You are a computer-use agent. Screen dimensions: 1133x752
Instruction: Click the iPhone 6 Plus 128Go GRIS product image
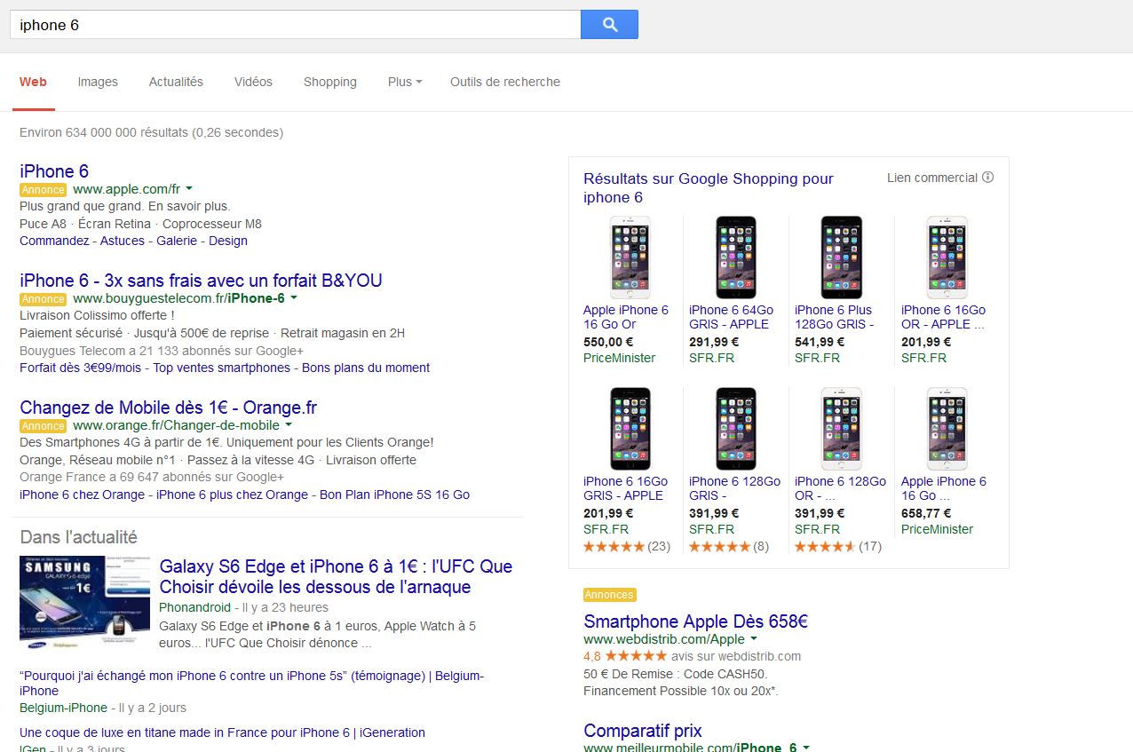(x=841, y=257)
